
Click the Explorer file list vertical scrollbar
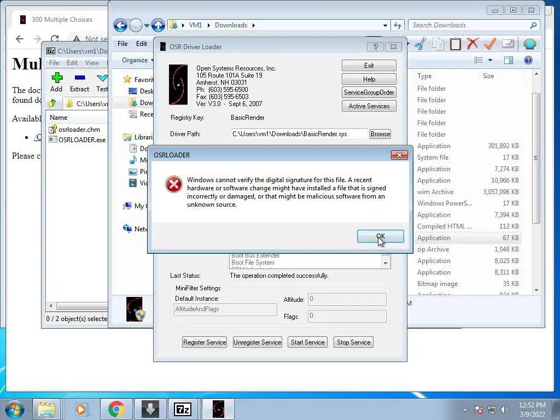tap(536, 157)
